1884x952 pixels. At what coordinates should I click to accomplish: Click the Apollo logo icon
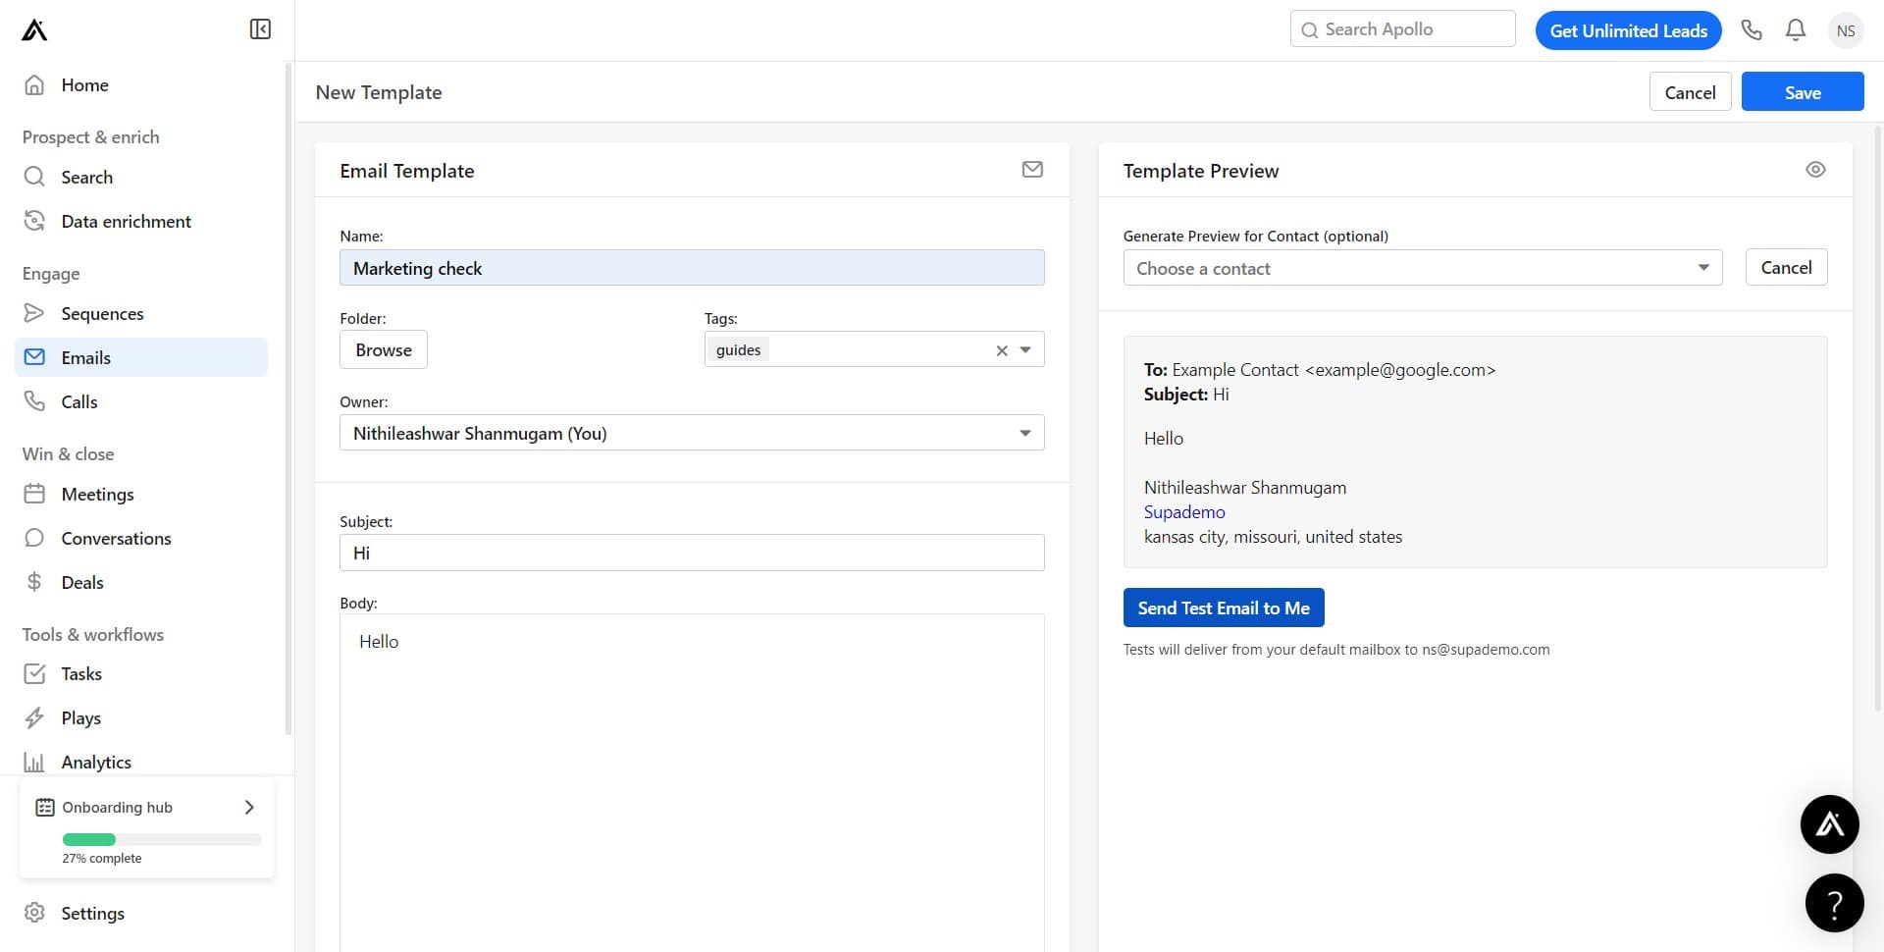coord(34,30)
